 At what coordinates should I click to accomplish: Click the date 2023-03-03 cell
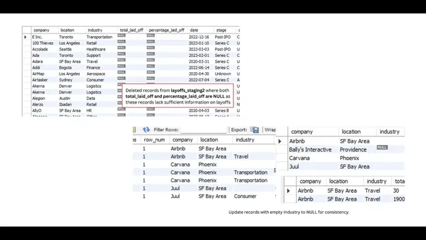(x=199, y=49)
